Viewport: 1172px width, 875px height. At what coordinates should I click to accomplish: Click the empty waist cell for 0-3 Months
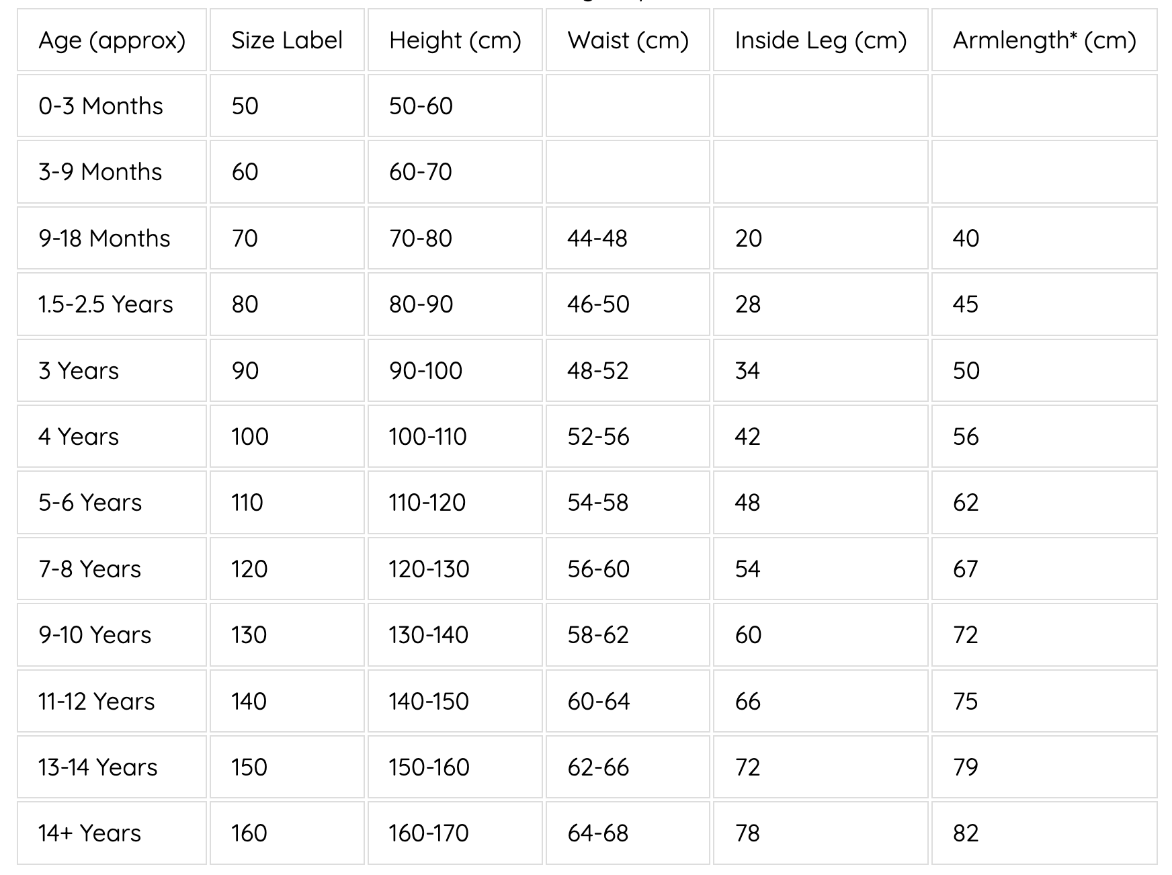coord(628,106)
